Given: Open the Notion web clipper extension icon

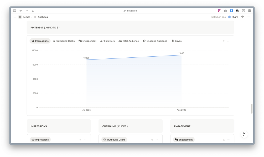Looking at the screenshot, I should pos(237,10).
